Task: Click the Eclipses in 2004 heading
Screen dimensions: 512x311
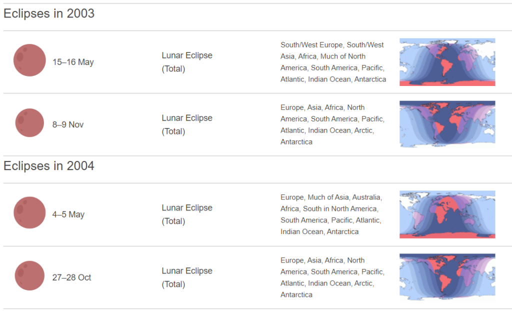Action: click(x=49, y=166)
